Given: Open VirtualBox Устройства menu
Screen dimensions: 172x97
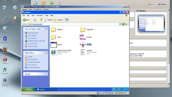Looking at the screenshot, I should click(37, 9).
